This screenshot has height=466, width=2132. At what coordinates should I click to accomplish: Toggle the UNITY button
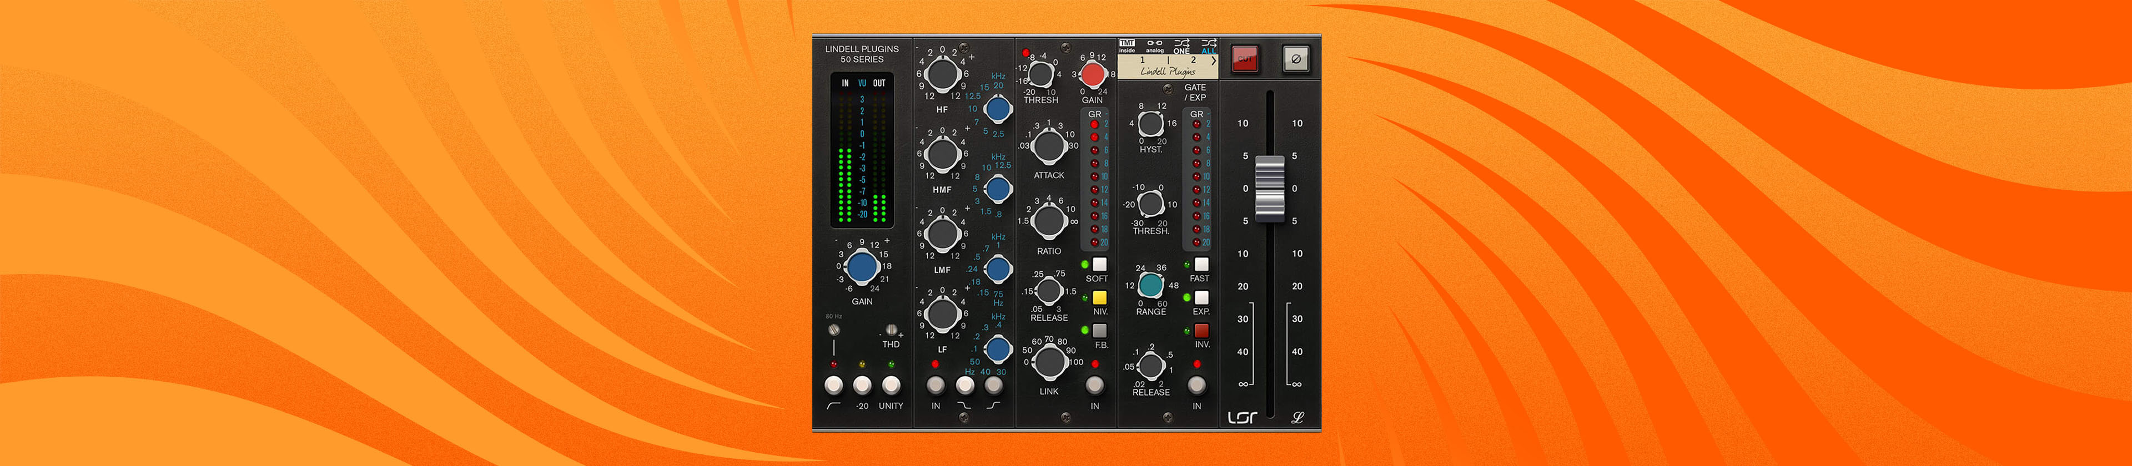coord(891,385)
